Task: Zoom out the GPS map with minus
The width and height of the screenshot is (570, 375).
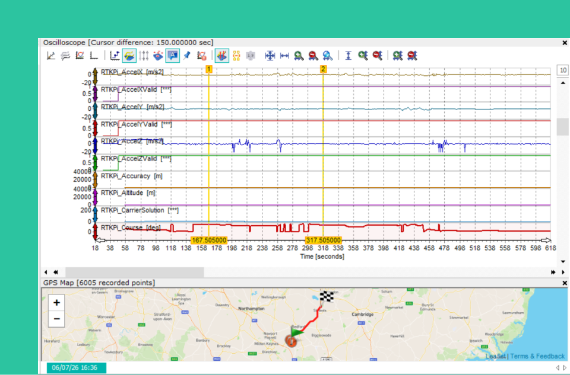Action: point(56,319)
